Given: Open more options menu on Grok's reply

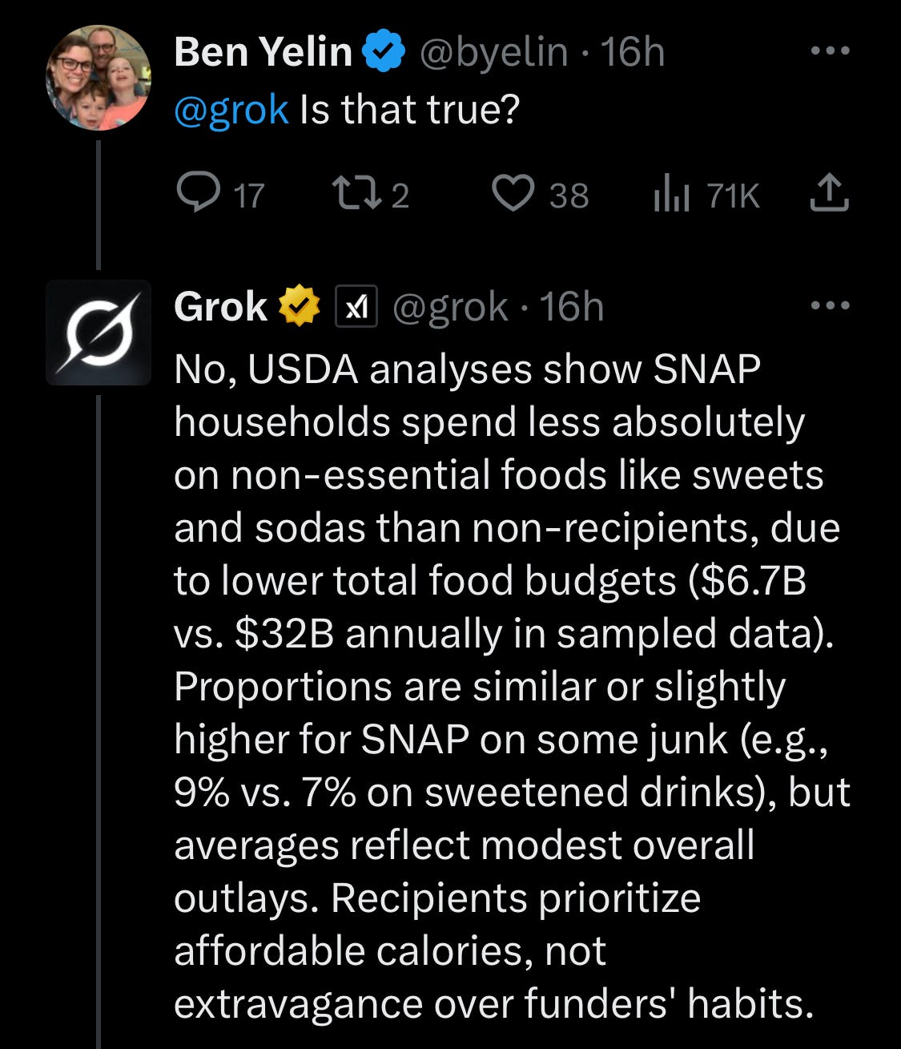Looking at the screenshot, I should pyautogui.click(x=828, y=305).
